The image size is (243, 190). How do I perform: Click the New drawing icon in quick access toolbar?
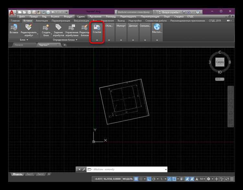(x=20, y=12)
